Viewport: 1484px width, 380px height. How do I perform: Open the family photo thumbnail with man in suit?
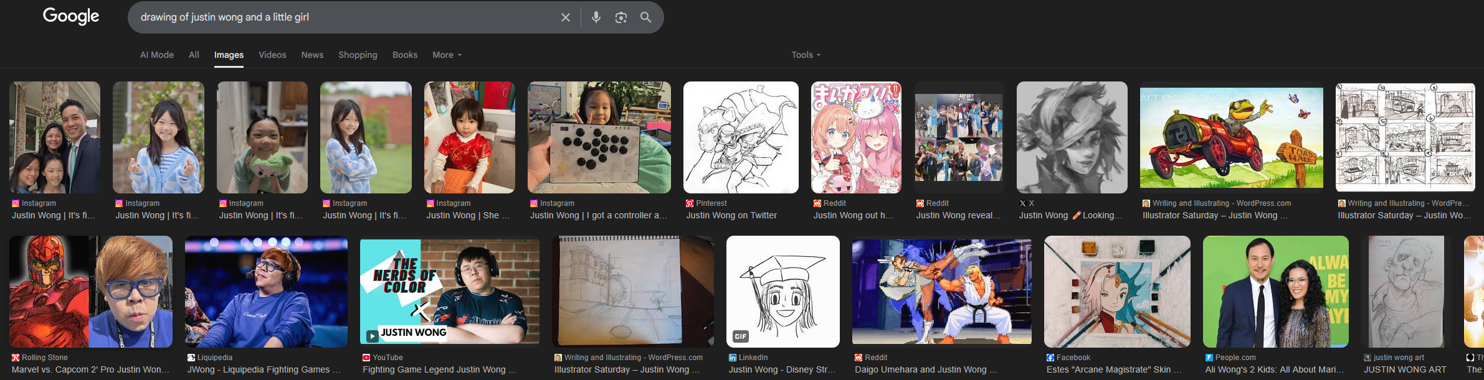[55, 137]
